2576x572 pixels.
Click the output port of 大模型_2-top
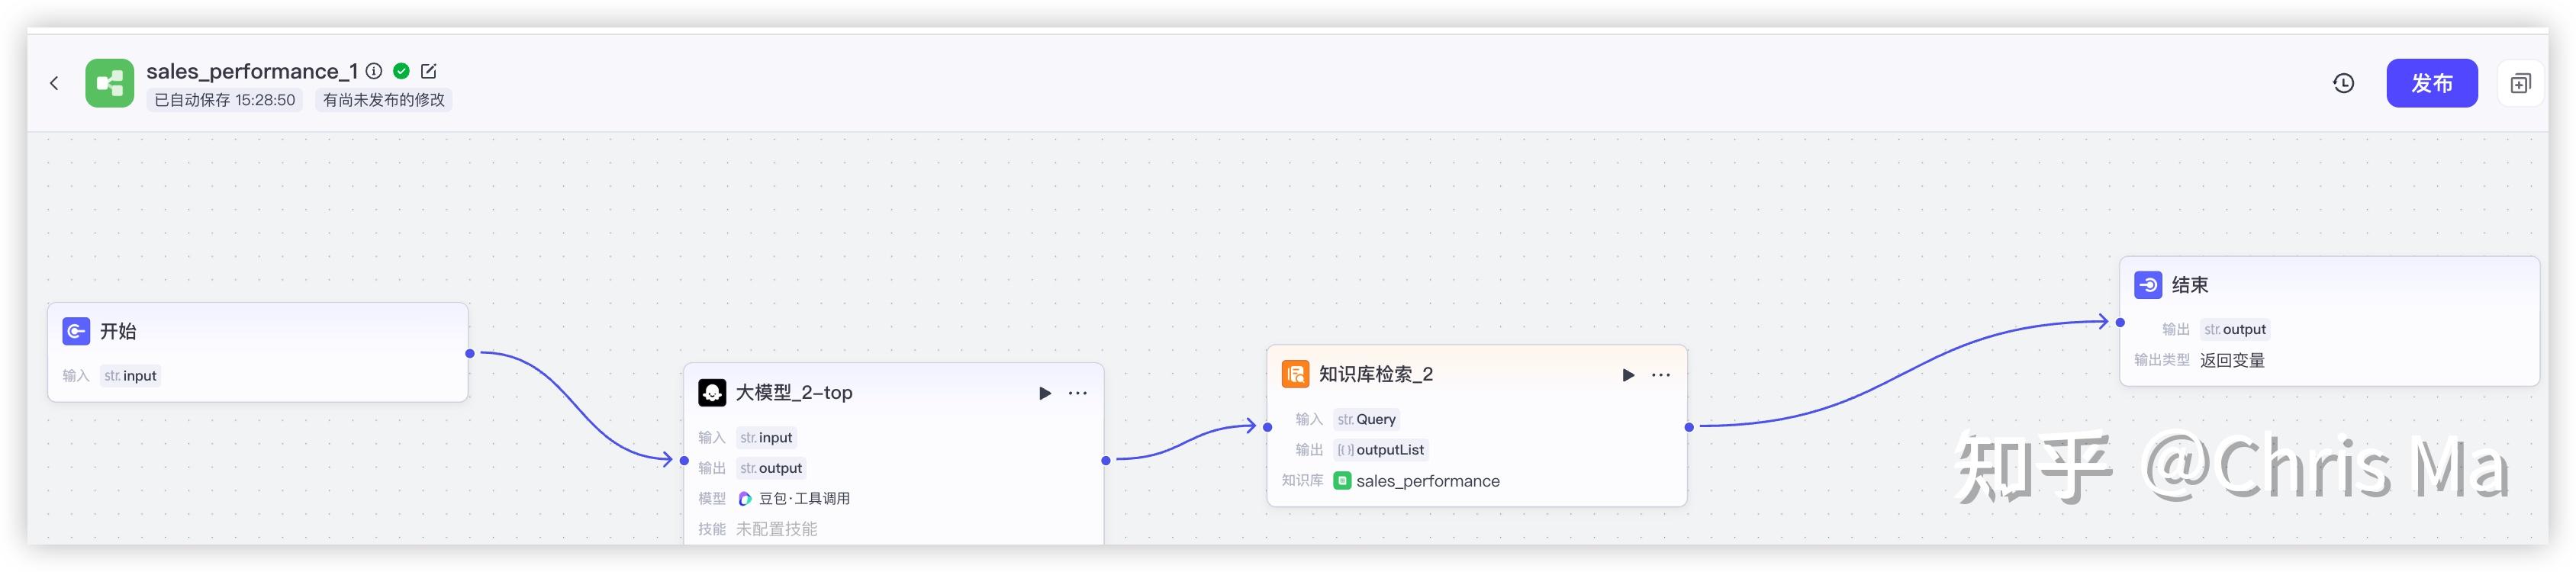(1105, 460)
